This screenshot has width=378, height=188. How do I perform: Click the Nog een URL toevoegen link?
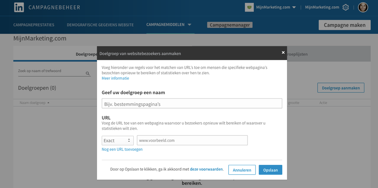pos(122,149)
